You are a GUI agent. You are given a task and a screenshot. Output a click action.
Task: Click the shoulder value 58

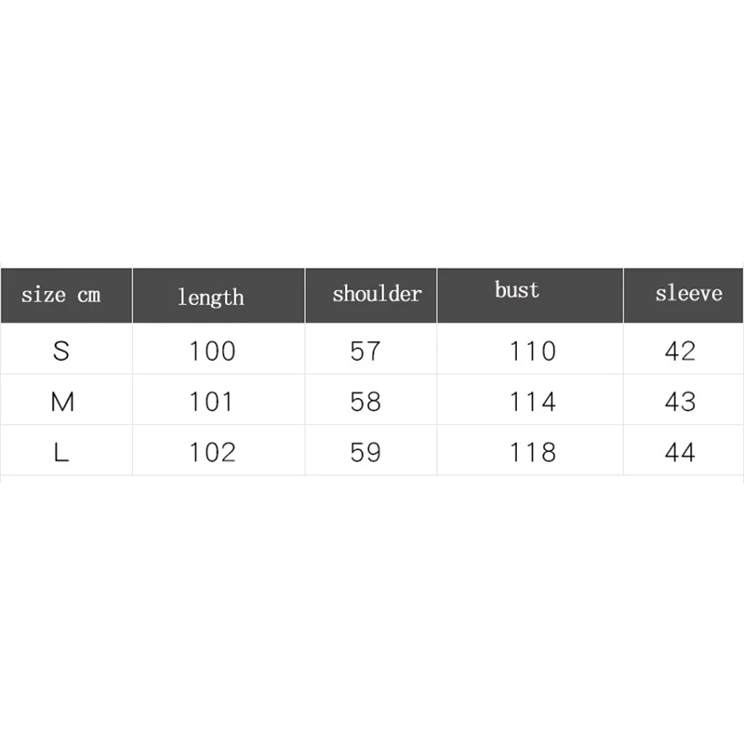tap(365, 402)
